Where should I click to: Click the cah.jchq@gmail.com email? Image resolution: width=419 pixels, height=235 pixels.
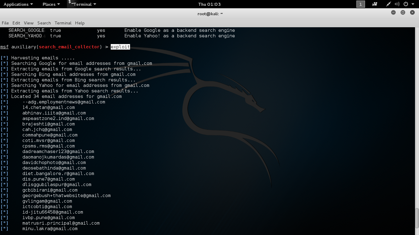click(x=47, y=129)
